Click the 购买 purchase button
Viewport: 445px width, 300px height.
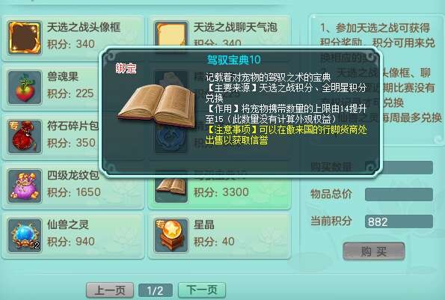click(x=374, y=251)
